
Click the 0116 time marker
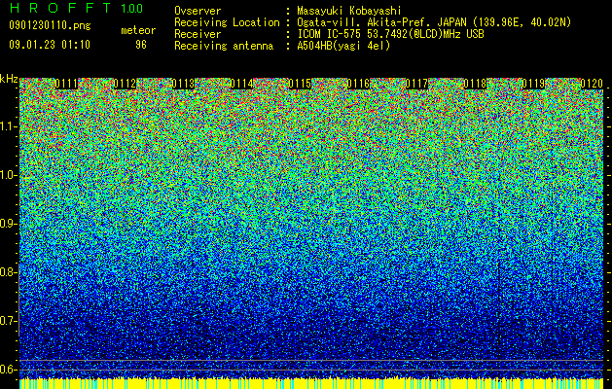pyautogui.click(x=358, y=84)
